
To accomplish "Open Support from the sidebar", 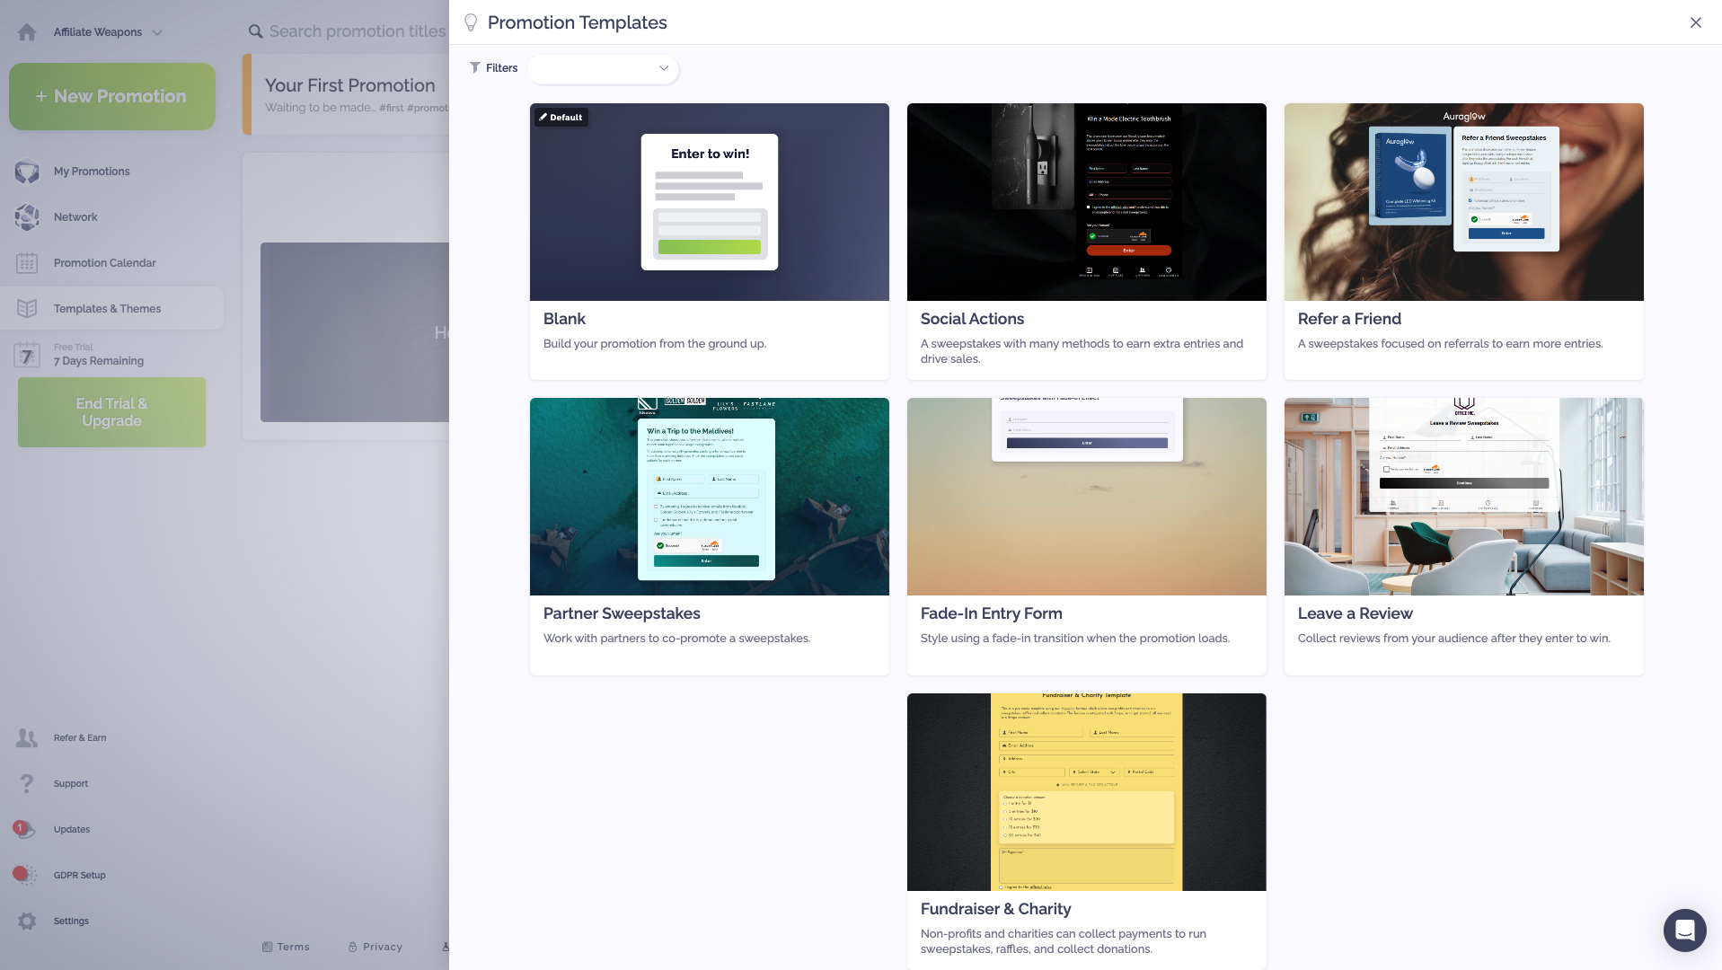I will 70,783.
